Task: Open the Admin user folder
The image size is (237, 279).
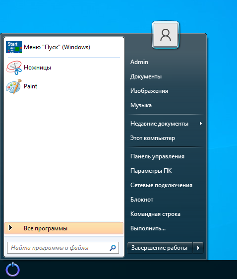Action: click(139, 62)
